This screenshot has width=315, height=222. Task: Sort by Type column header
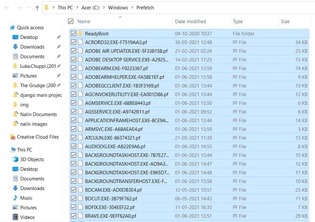[x=238, y=22]
